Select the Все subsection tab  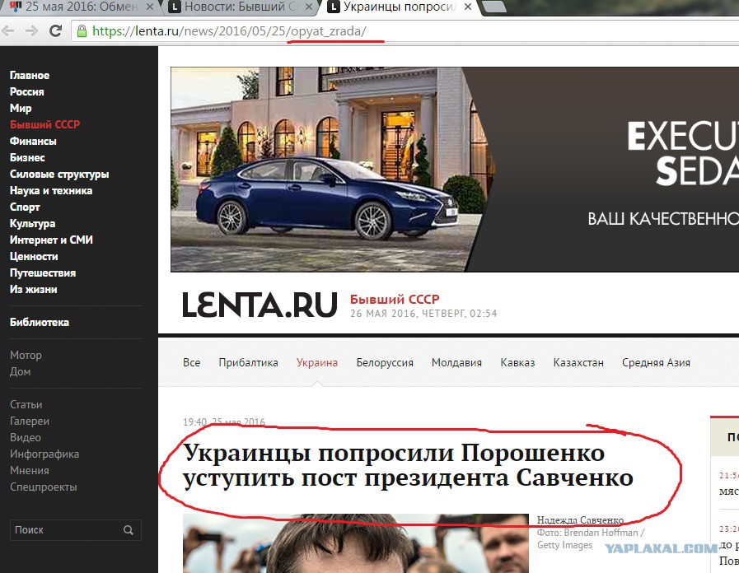[191, 362]
